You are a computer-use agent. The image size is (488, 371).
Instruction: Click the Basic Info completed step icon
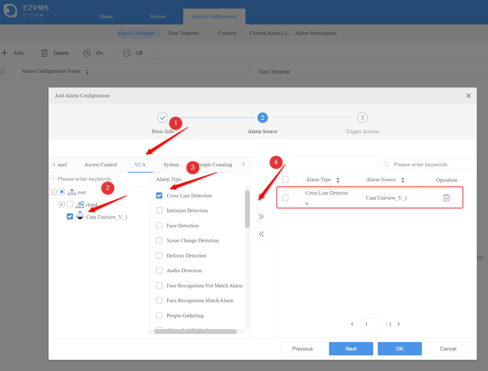[163, 118]
